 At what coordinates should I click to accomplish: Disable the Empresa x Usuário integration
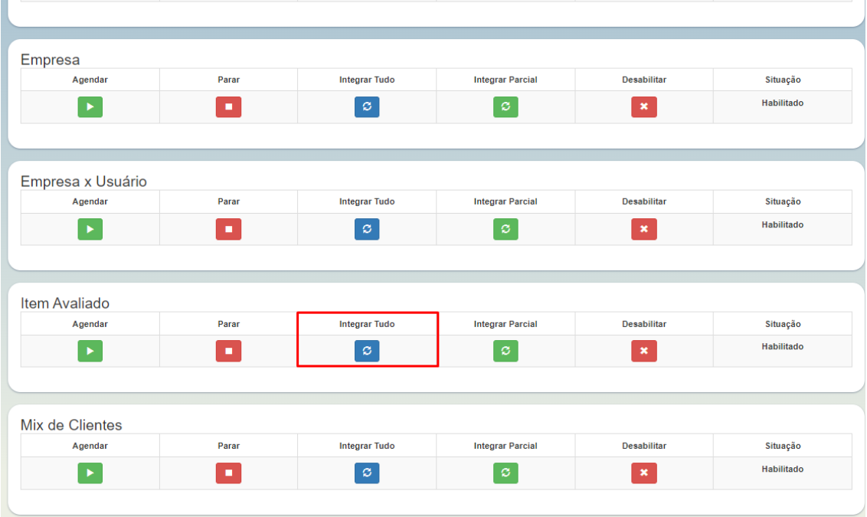(x=644, y=229)
